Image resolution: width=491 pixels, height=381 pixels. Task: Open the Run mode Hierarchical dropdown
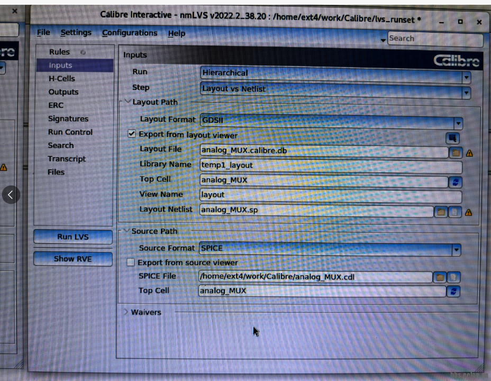click(x=466, y=77)
